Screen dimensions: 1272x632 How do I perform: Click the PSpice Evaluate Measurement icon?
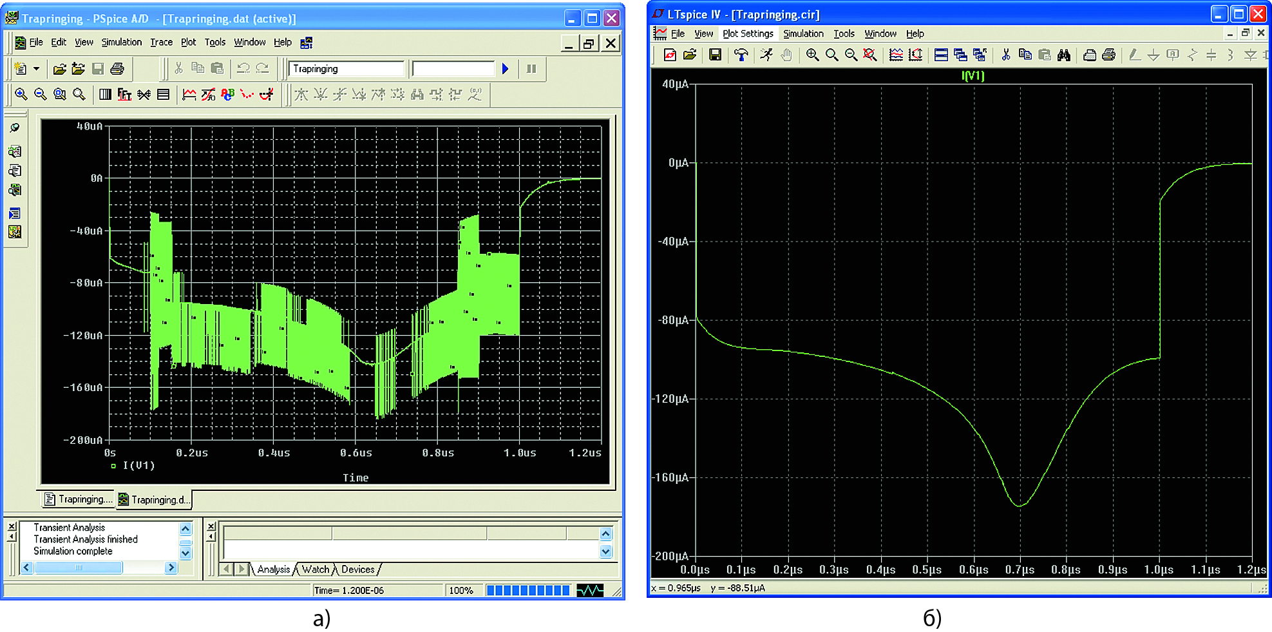pyautogui.click(x=208, y=95)
